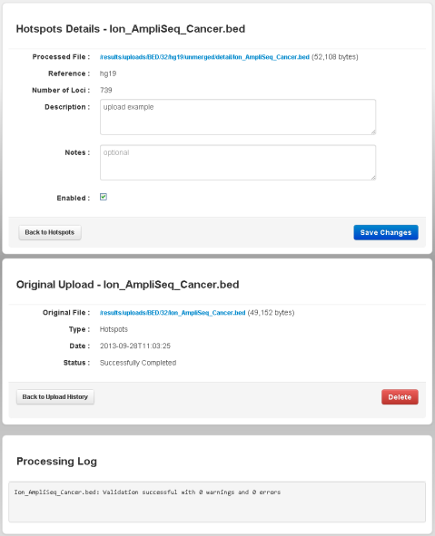
Task: Open the Original File Ion_AmpliSeq_Cancer.bed link
Action: (173, 313)
